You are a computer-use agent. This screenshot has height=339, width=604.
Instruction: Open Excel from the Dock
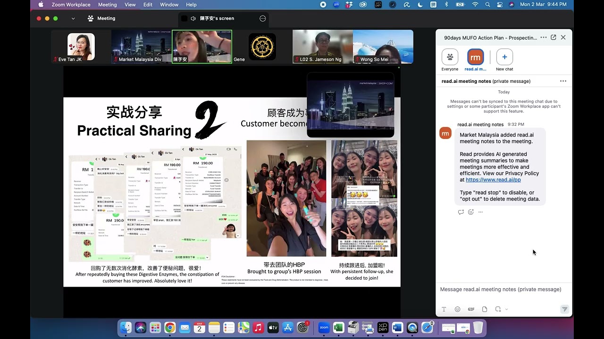click(338, 327)
